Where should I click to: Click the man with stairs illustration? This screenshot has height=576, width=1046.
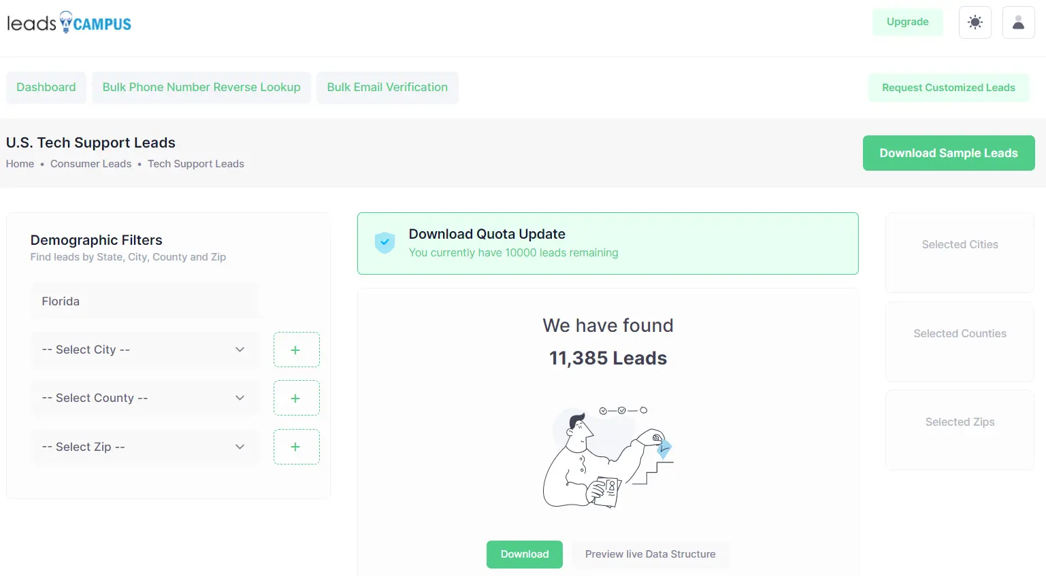pyautogui.click(x=608, y=457)
